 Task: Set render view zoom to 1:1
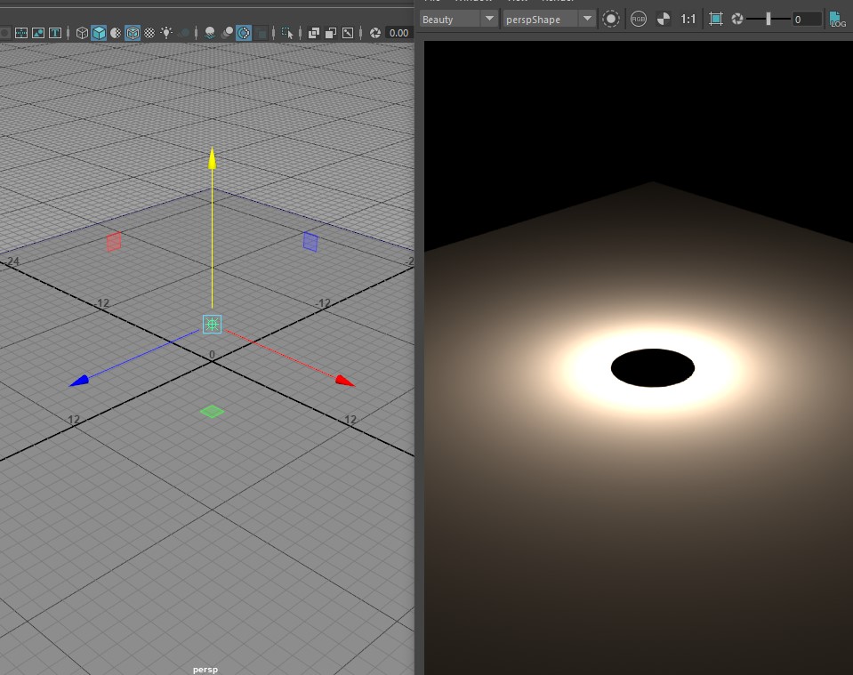click(x=688, y=19)
